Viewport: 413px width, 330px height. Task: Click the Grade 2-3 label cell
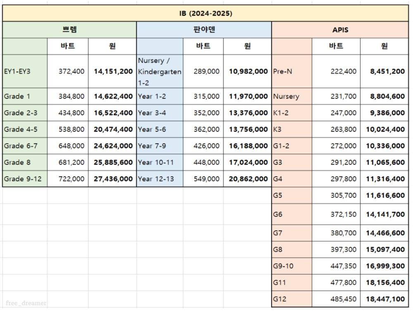click(x=25, y=113)
